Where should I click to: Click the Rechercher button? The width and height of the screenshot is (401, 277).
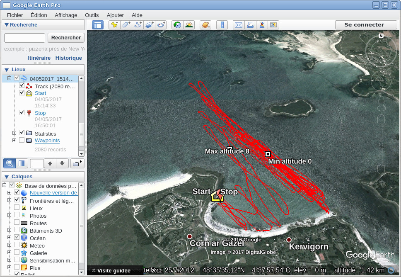pyautogui.click(x=66, y=38)
